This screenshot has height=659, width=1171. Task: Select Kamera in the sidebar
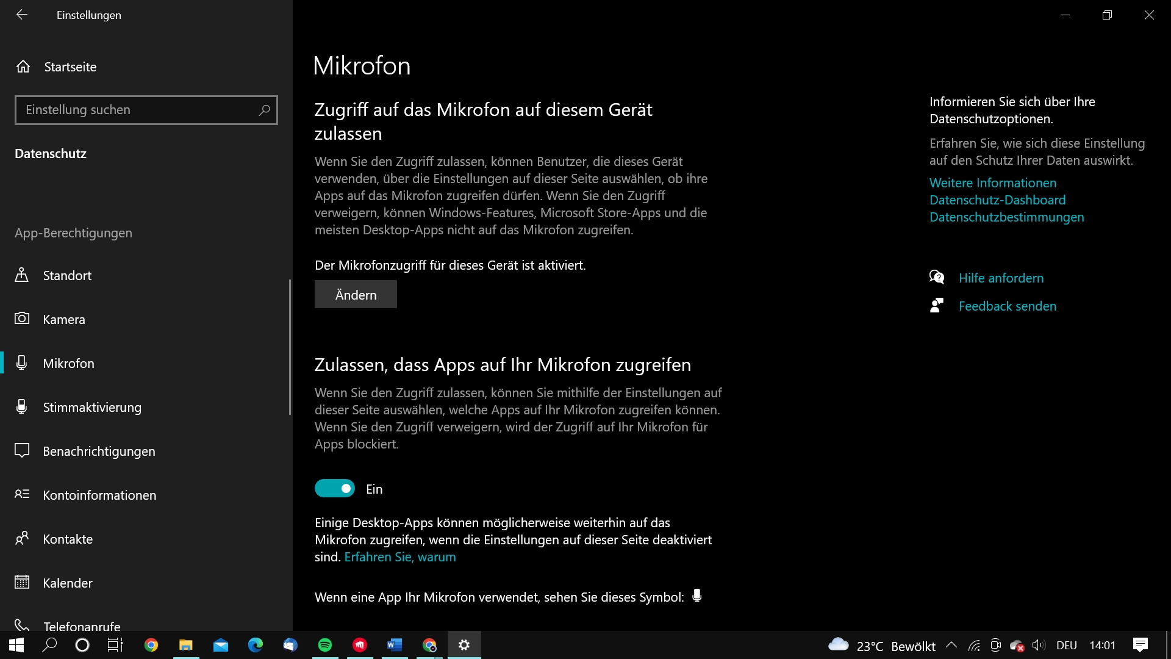point(63,319)
